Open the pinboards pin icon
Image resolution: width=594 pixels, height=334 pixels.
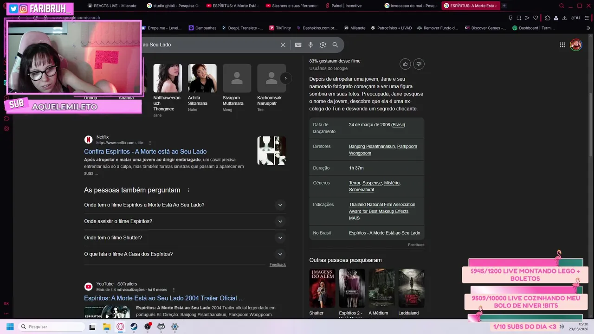tap(510, 18)
